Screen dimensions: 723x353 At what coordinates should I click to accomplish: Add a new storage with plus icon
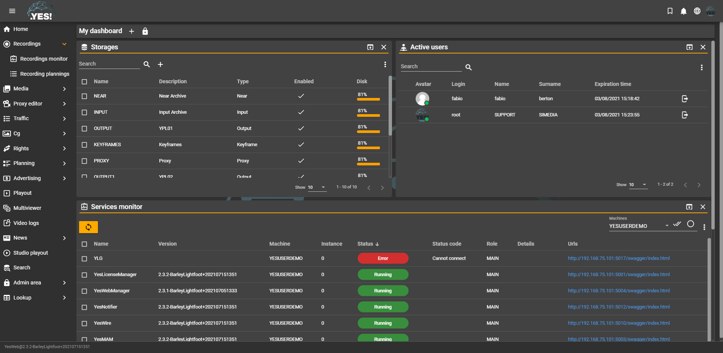[x=160, y=64]
